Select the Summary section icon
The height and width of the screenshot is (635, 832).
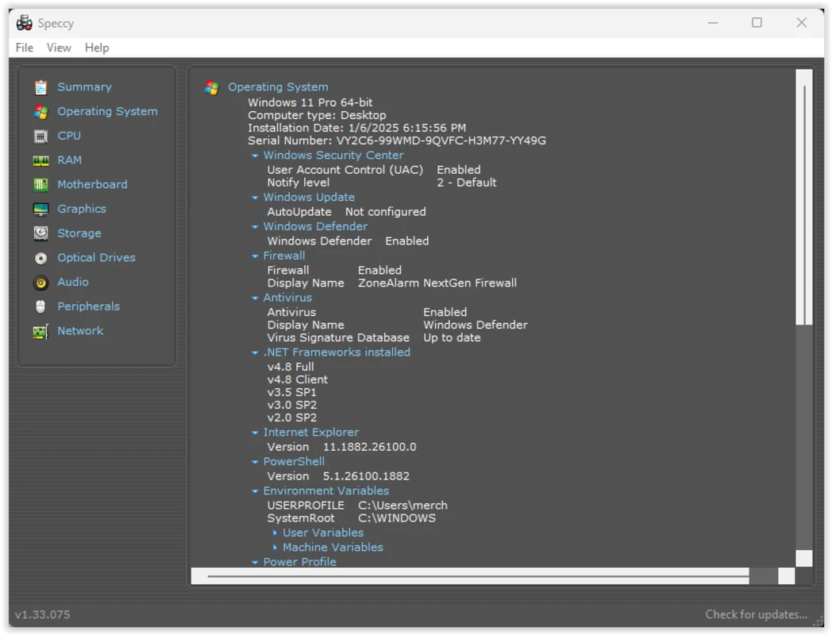pos(41,87)
